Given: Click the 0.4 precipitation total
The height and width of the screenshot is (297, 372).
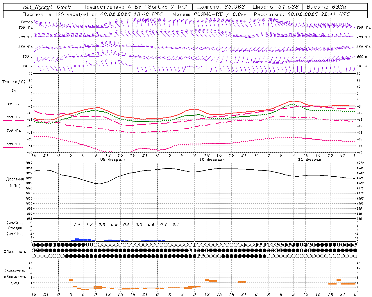Looking at the screenshot, I should [164, 224].
